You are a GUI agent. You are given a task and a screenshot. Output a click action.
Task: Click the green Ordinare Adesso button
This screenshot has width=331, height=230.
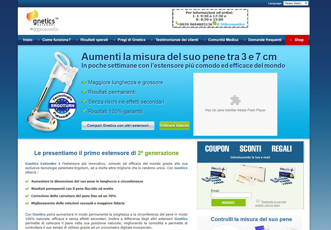click(174, 126)
